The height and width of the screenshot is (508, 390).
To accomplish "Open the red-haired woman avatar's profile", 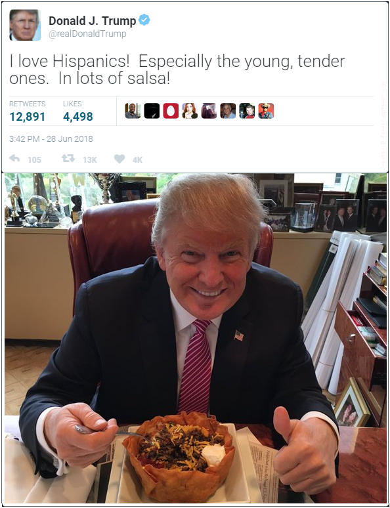I will tap(190, 111).
